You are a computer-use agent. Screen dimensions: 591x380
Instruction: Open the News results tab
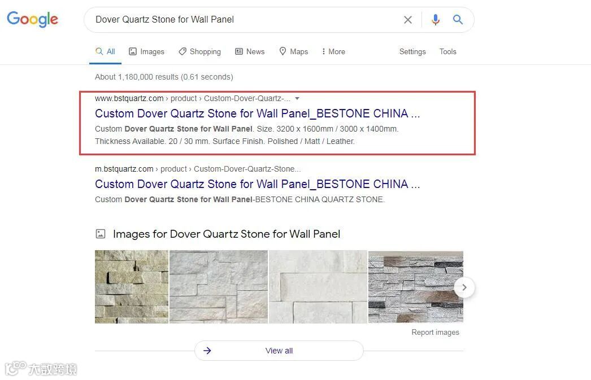[x=250, y=51]
